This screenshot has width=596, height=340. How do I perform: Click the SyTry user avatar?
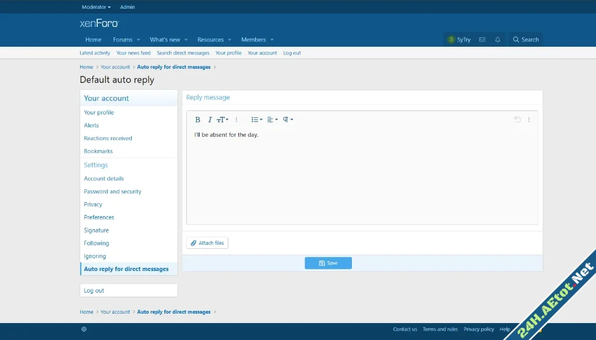point(451,40)
